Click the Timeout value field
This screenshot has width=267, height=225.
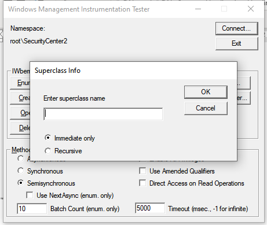[x=150, y=208]
